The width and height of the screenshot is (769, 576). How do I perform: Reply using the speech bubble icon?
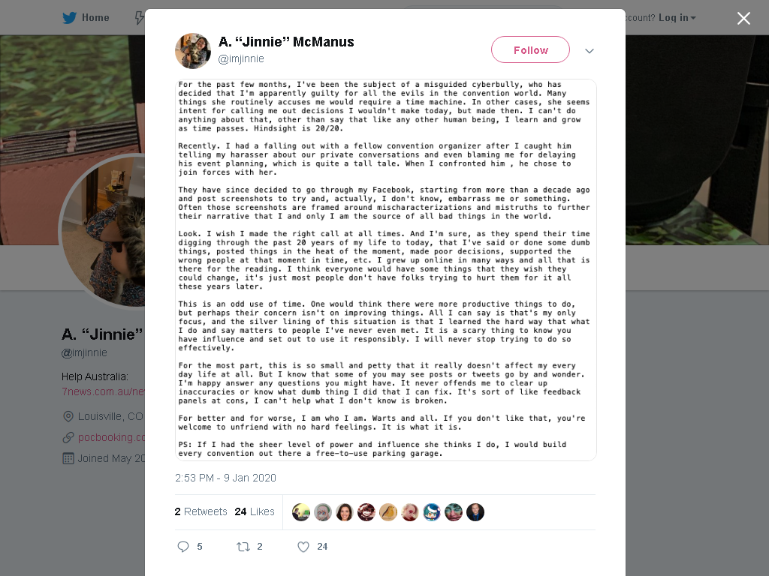pos(183,547)
